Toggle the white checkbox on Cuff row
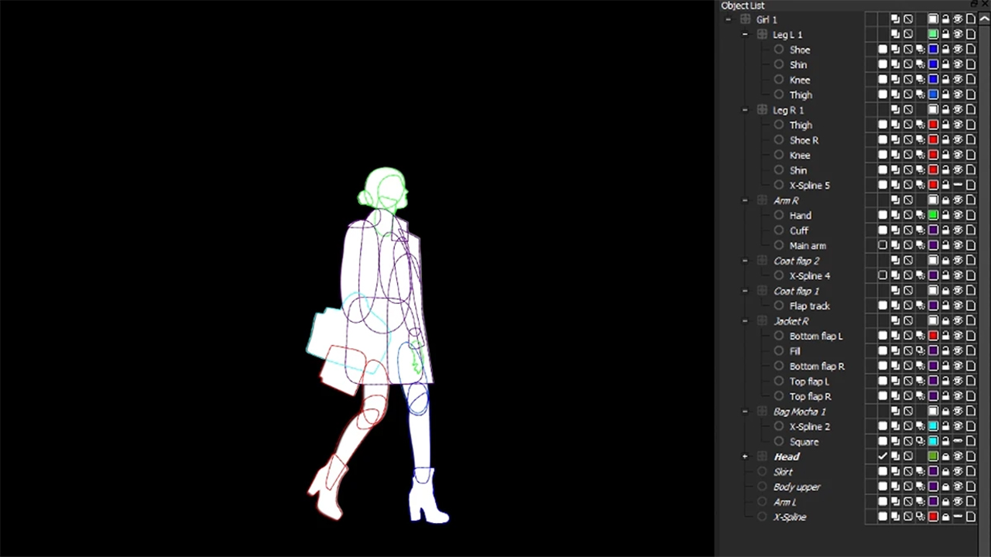This screenshot has height=557, width=991. (x=883, y=230)
